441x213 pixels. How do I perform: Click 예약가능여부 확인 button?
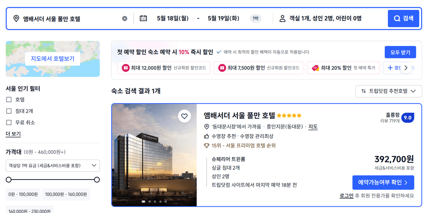[x=383, y=182]
